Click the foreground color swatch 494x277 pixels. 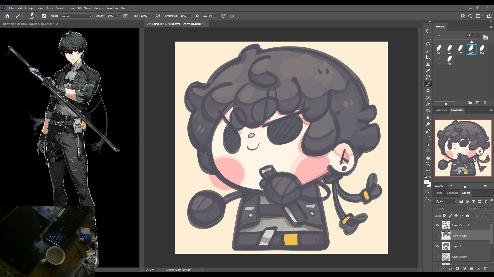(426, 182)
